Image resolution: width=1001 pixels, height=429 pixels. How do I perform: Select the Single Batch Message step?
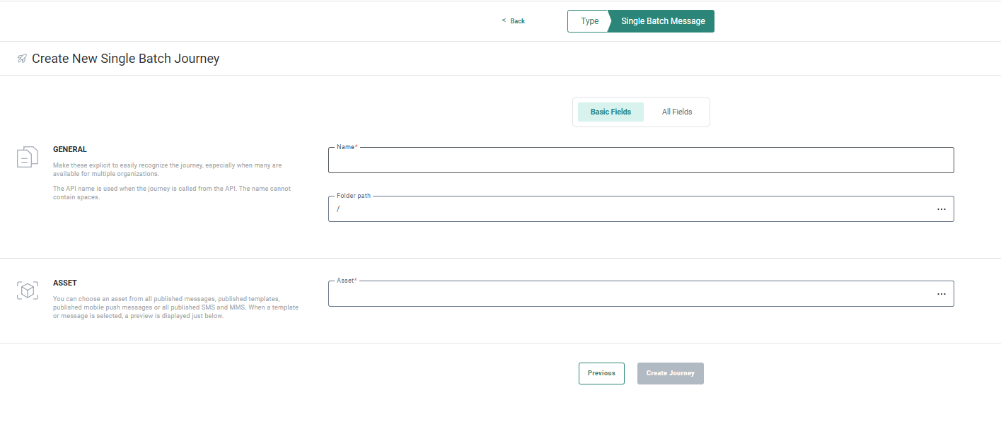click(x=663, y=21)
